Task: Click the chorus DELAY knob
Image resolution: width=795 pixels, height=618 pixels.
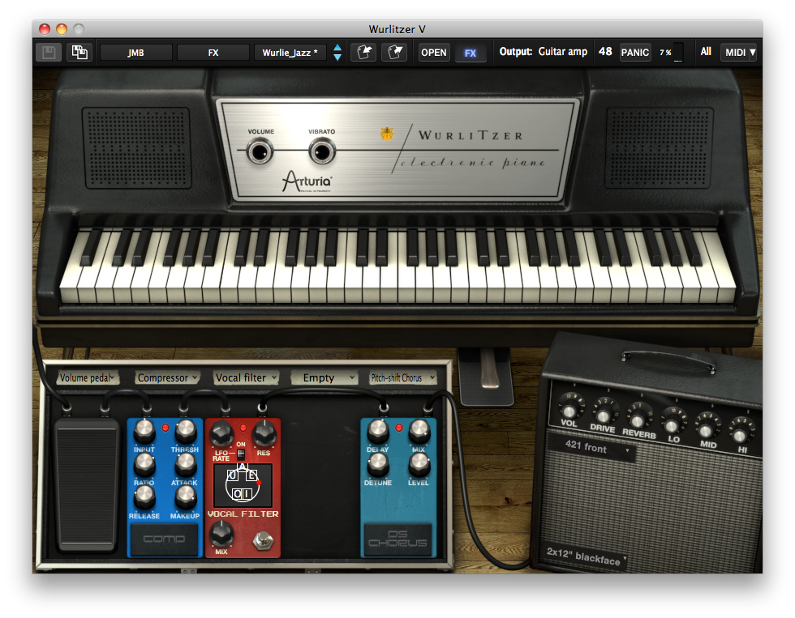Action: tap(378, 431)
